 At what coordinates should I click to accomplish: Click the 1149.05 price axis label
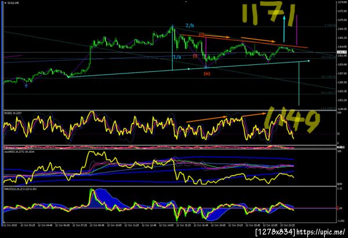[x=342, y=109]
